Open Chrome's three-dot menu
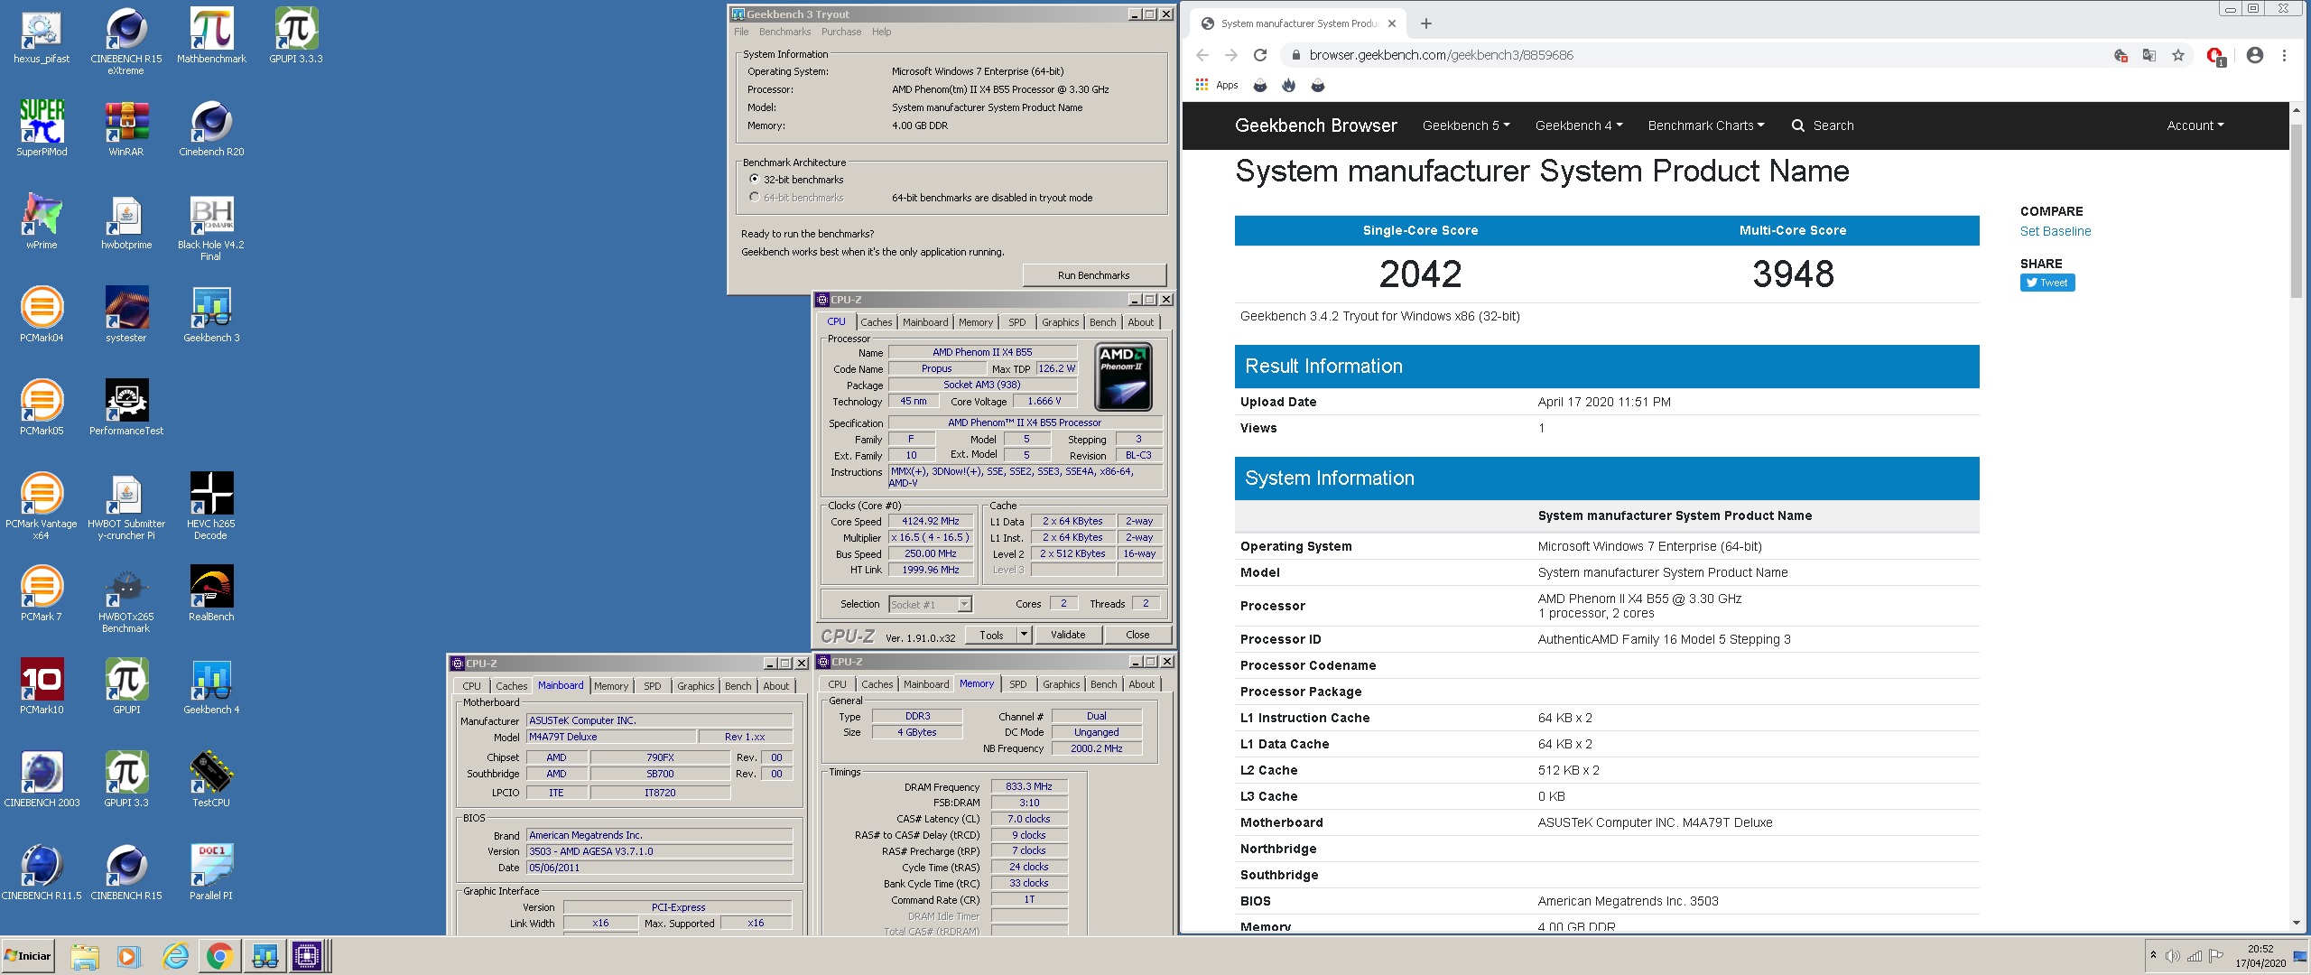2311x975 pixels. 2284,55
